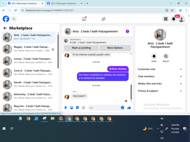
Task: Click the $1,000 Marketplace listing link
Action: point(88,42)
